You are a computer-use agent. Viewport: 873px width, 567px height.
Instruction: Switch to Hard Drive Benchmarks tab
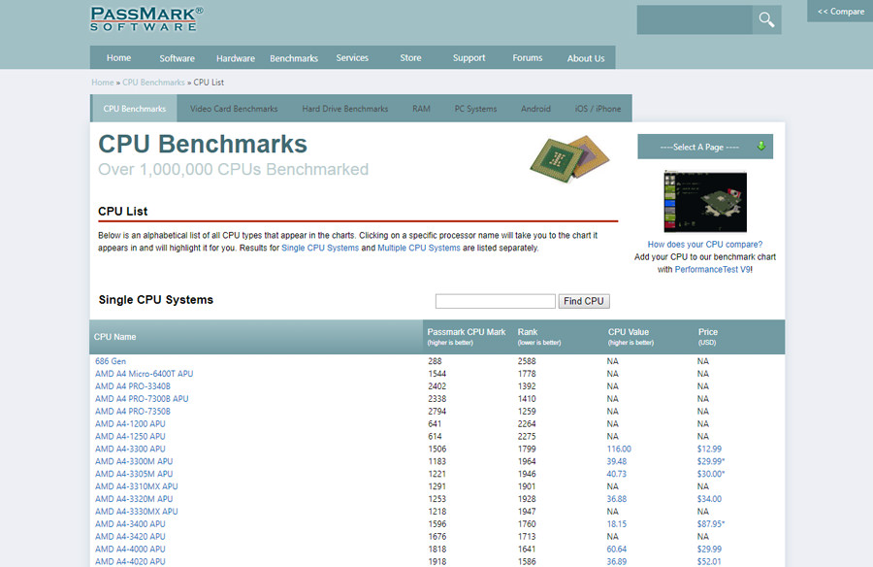tap(345, 109)
